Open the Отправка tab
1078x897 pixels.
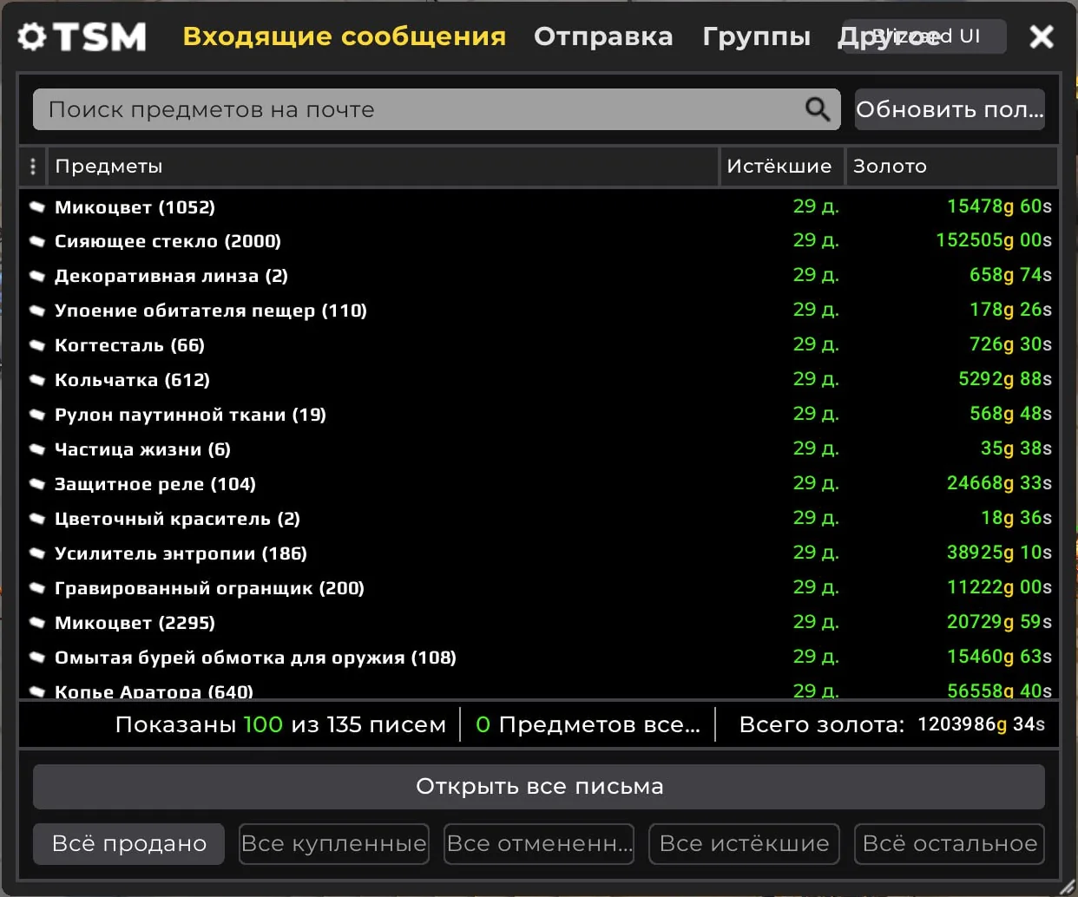point(603,36)
